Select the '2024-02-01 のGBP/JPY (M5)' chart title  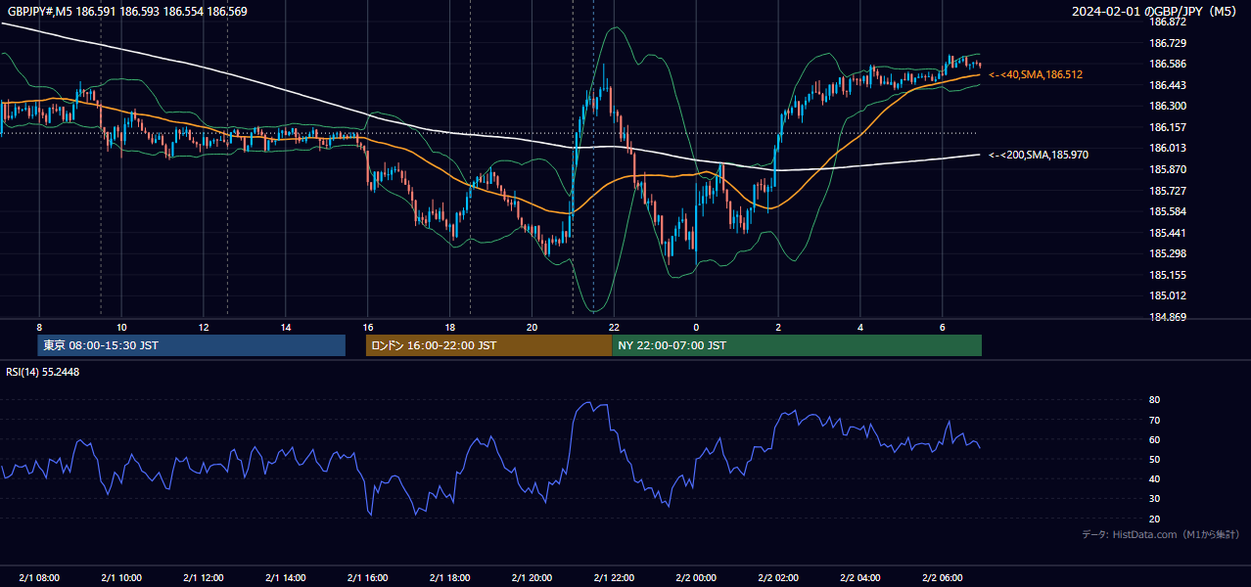point(1154,12)
